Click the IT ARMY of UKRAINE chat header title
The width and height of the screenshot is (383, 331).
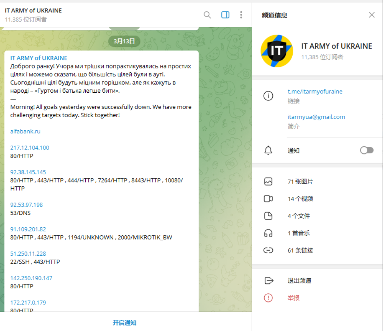pos(33,11)
